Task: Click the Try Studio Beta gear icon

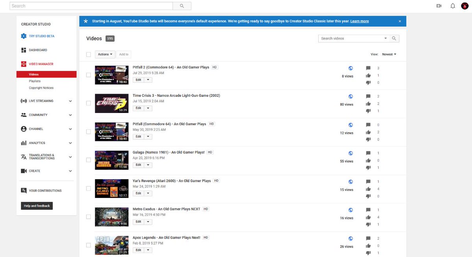Action: (x=24, y=36)
